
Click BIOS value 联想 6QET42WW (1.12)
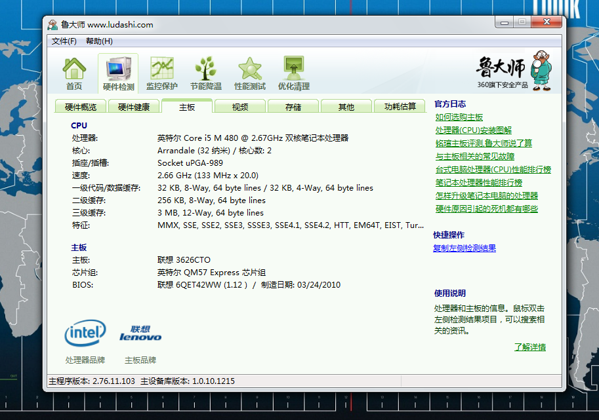249,285
